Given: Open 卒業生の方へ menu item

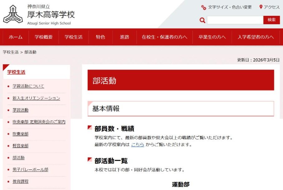Looking at the screenshot, I should 212,37.
